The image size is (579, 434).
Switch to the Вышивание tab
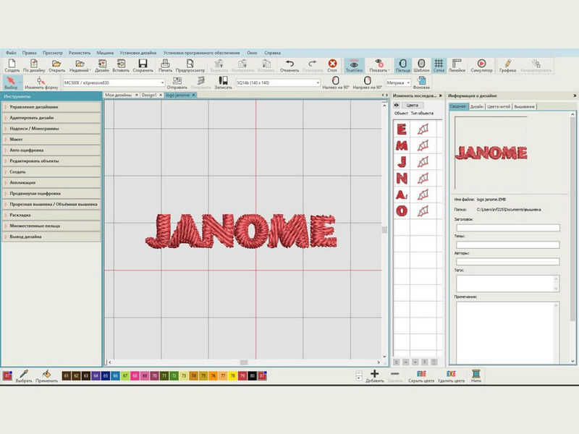click(524, 106)
